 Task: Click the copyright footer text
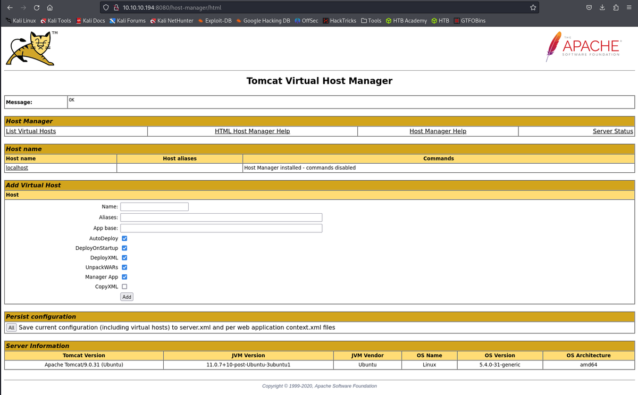tap(320, 386)
